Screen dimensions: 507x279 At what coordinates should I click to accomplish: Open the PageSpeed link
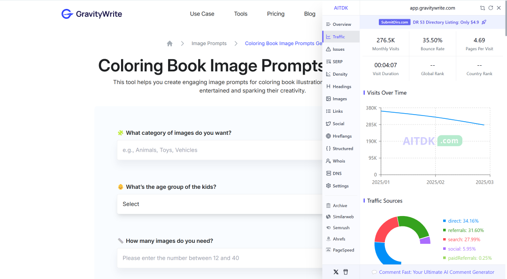(341, 250)
